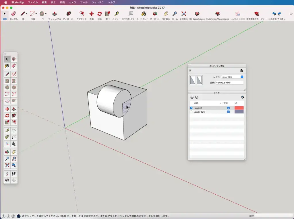Choose the ペイント tool in the top toolbar

point(144,15)
